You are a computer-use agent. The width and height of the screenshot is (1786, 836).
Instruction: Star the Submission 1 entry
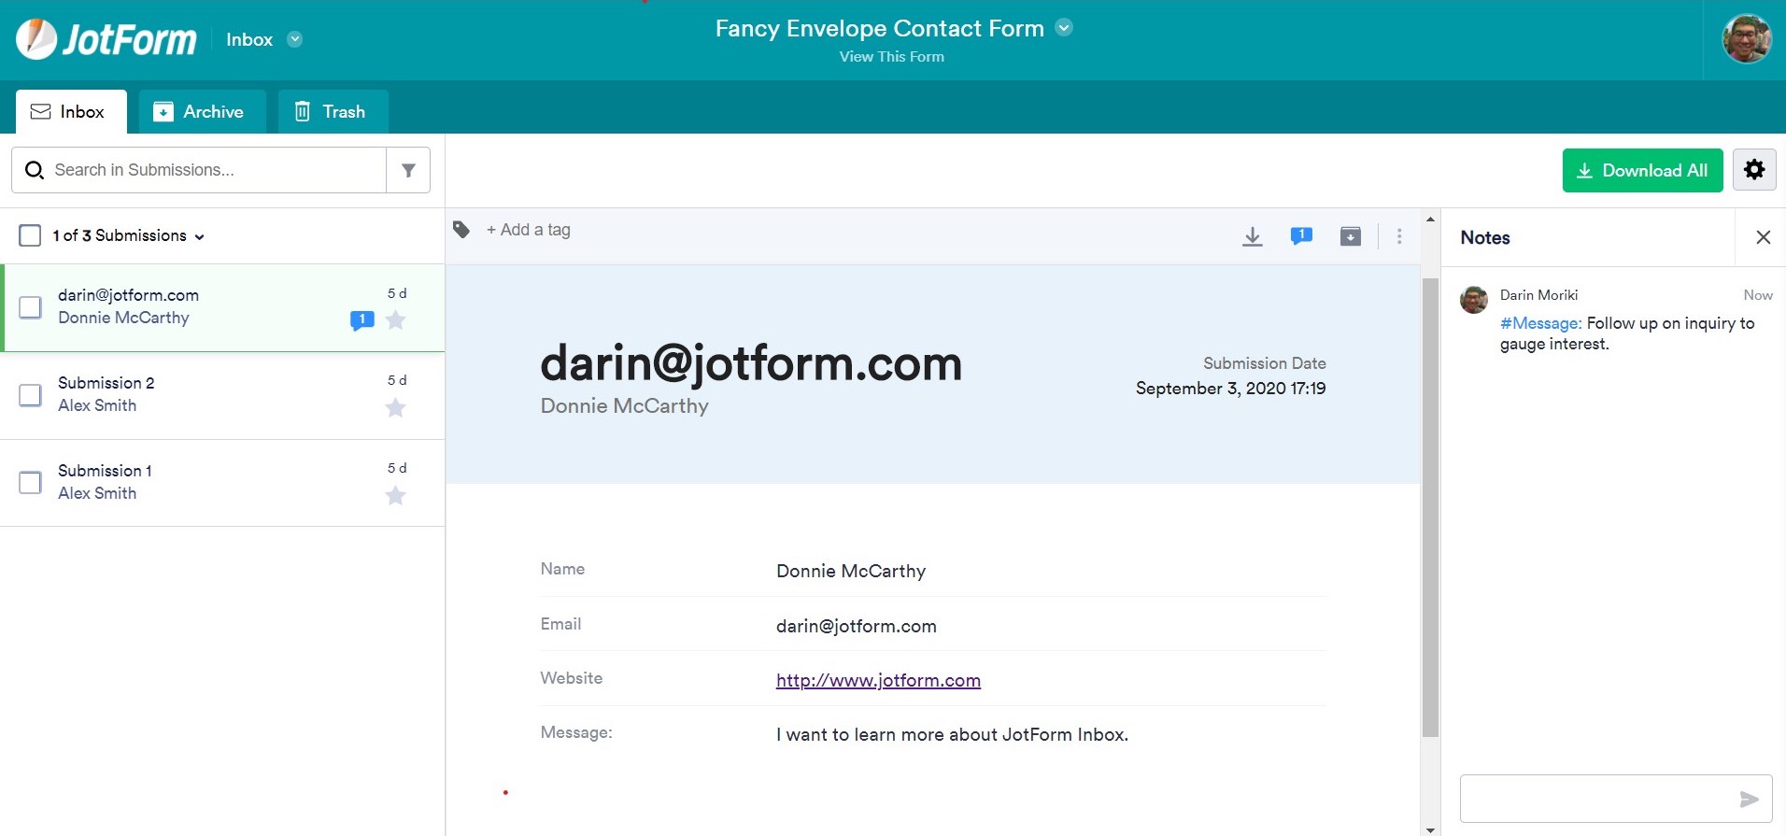[x=396, y=495]
